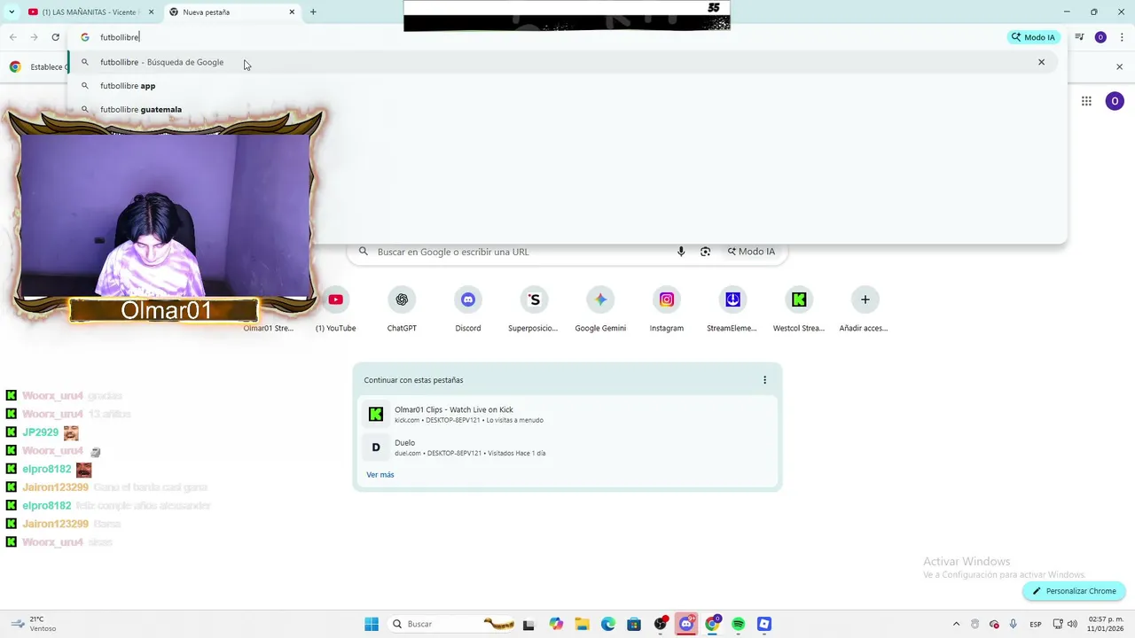Go forward to the next page
The height and width of the screenshot is (638, 1135).
[34, 37]
